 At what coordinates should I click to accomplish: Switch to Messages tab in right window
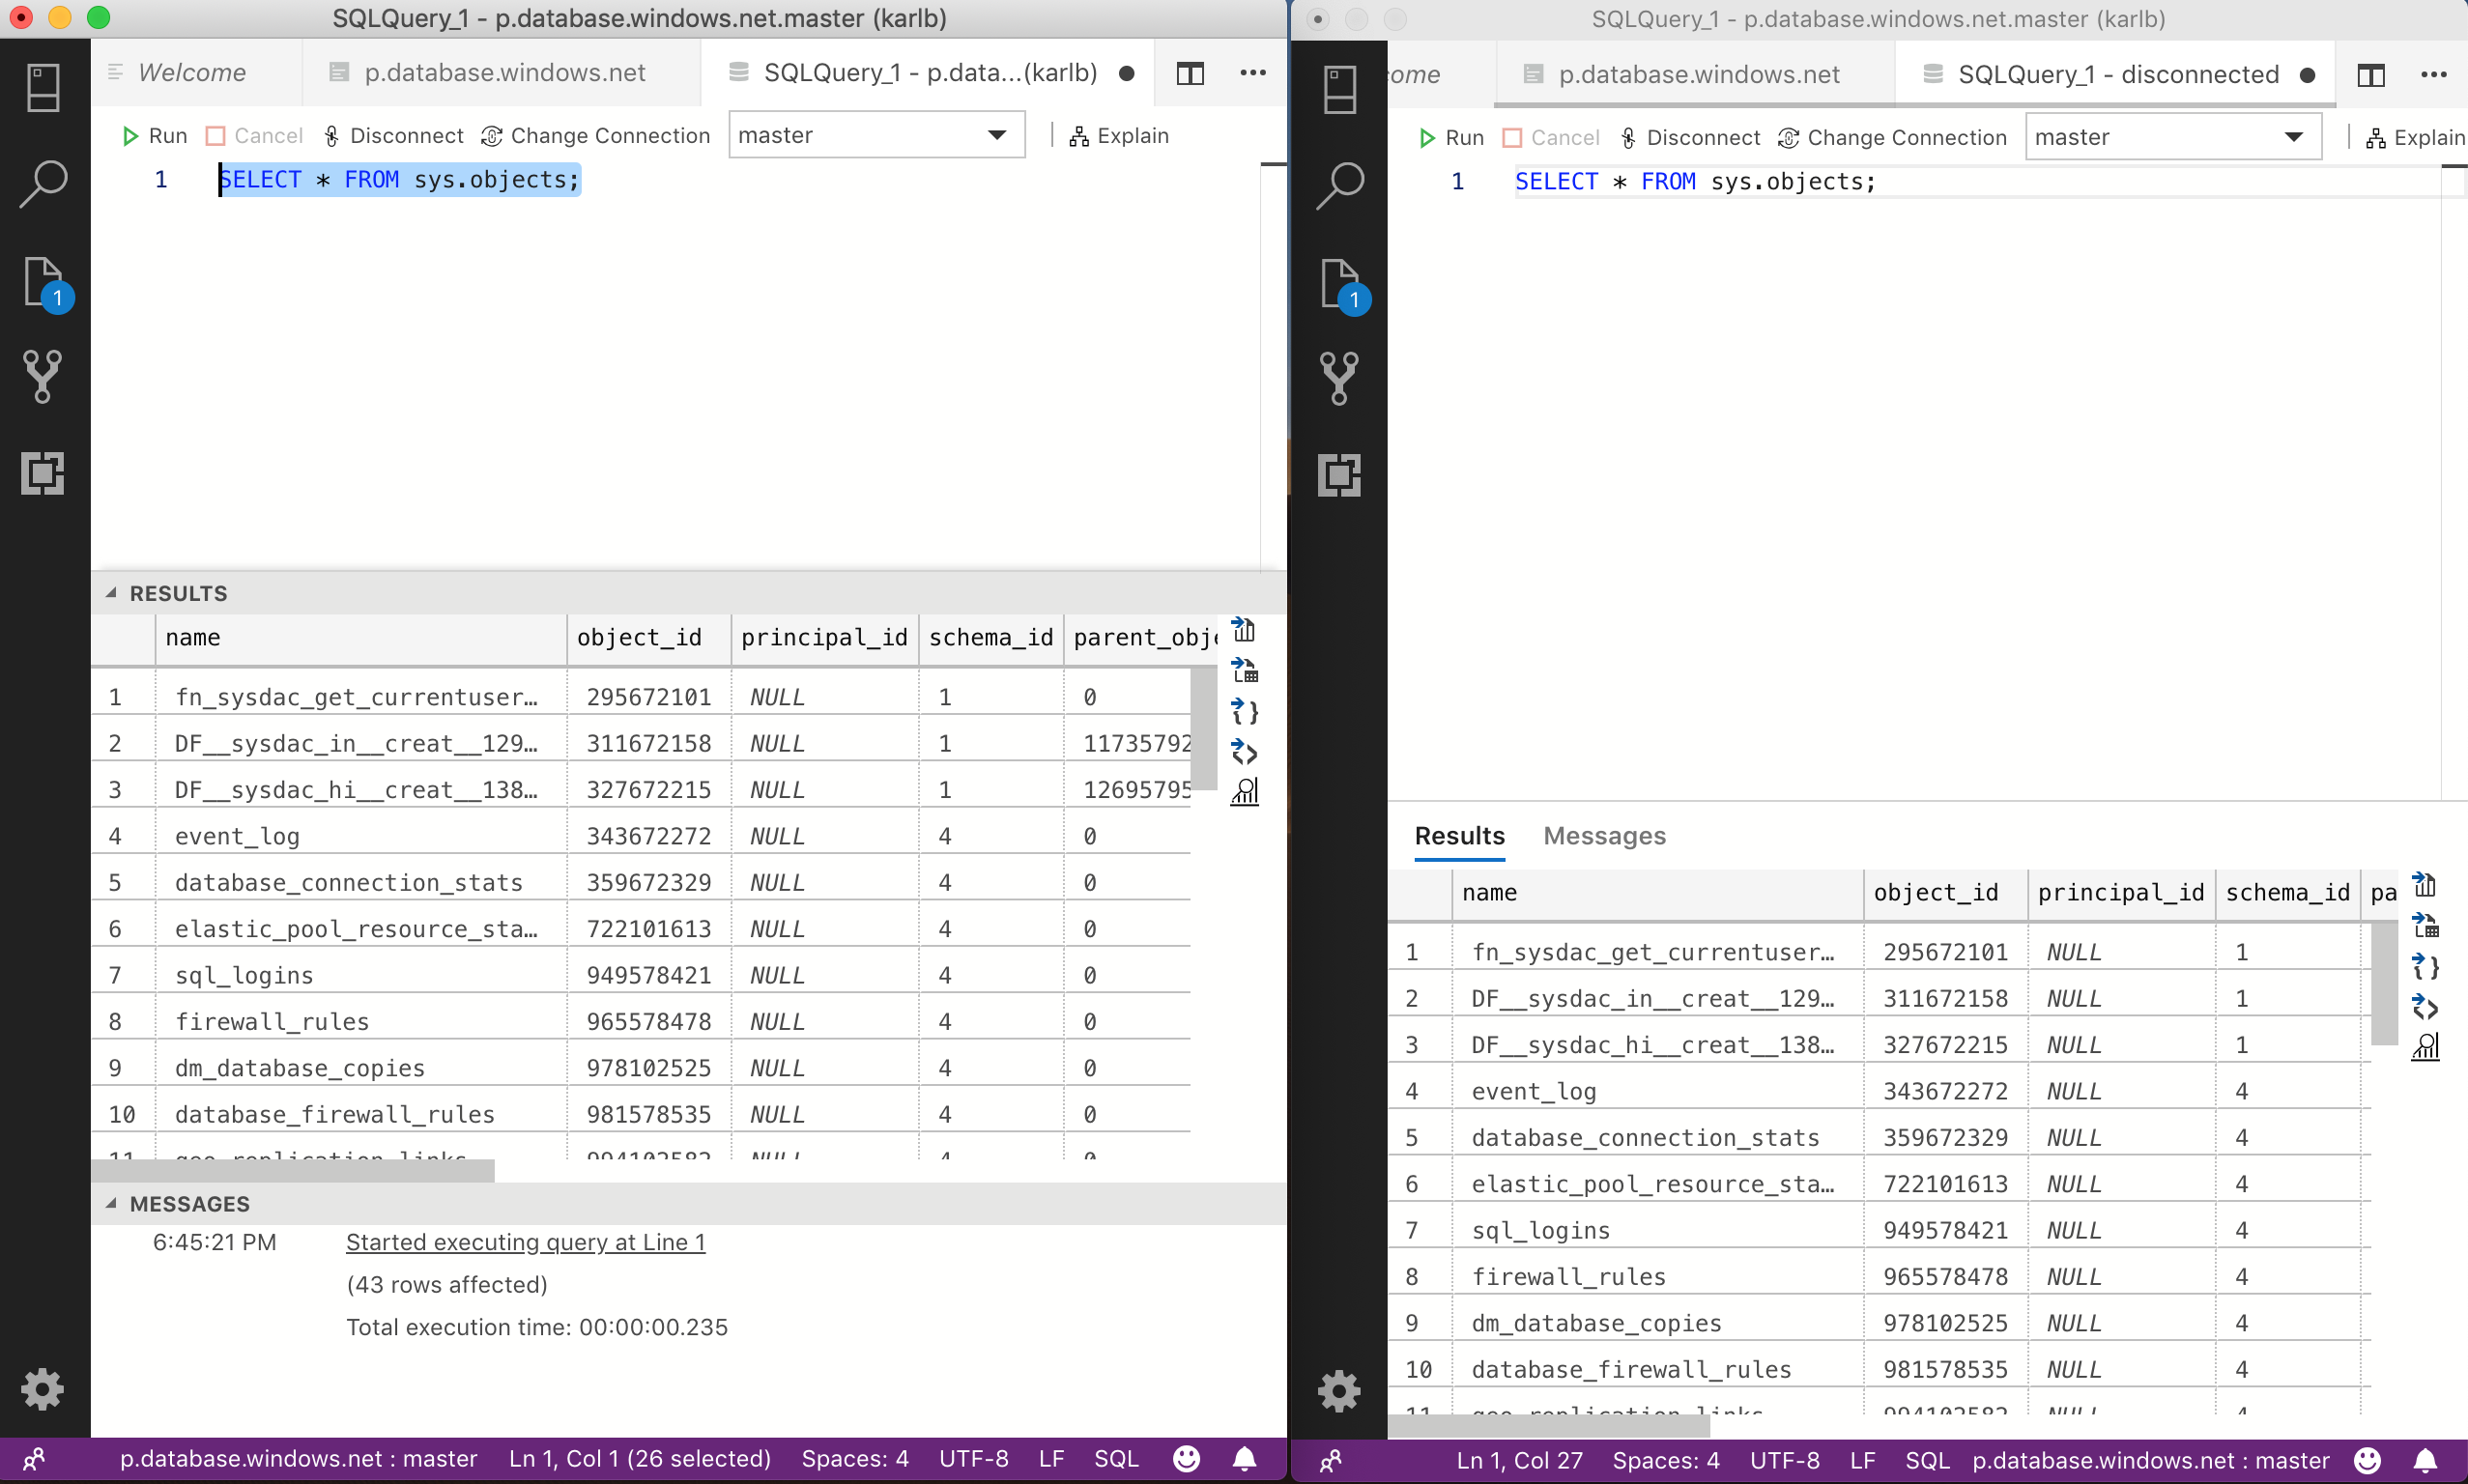click(x=1604, y=836)
